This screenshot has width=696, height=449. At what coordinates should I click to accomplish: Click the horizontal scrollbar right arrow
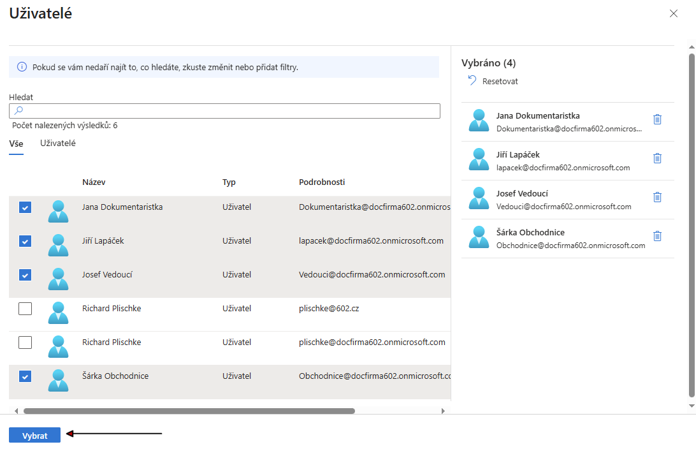click(x=442, y=411)
